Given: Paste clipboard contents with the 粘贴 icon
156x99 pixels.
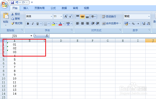Looking at the screenshot, I should pos(6,16).
